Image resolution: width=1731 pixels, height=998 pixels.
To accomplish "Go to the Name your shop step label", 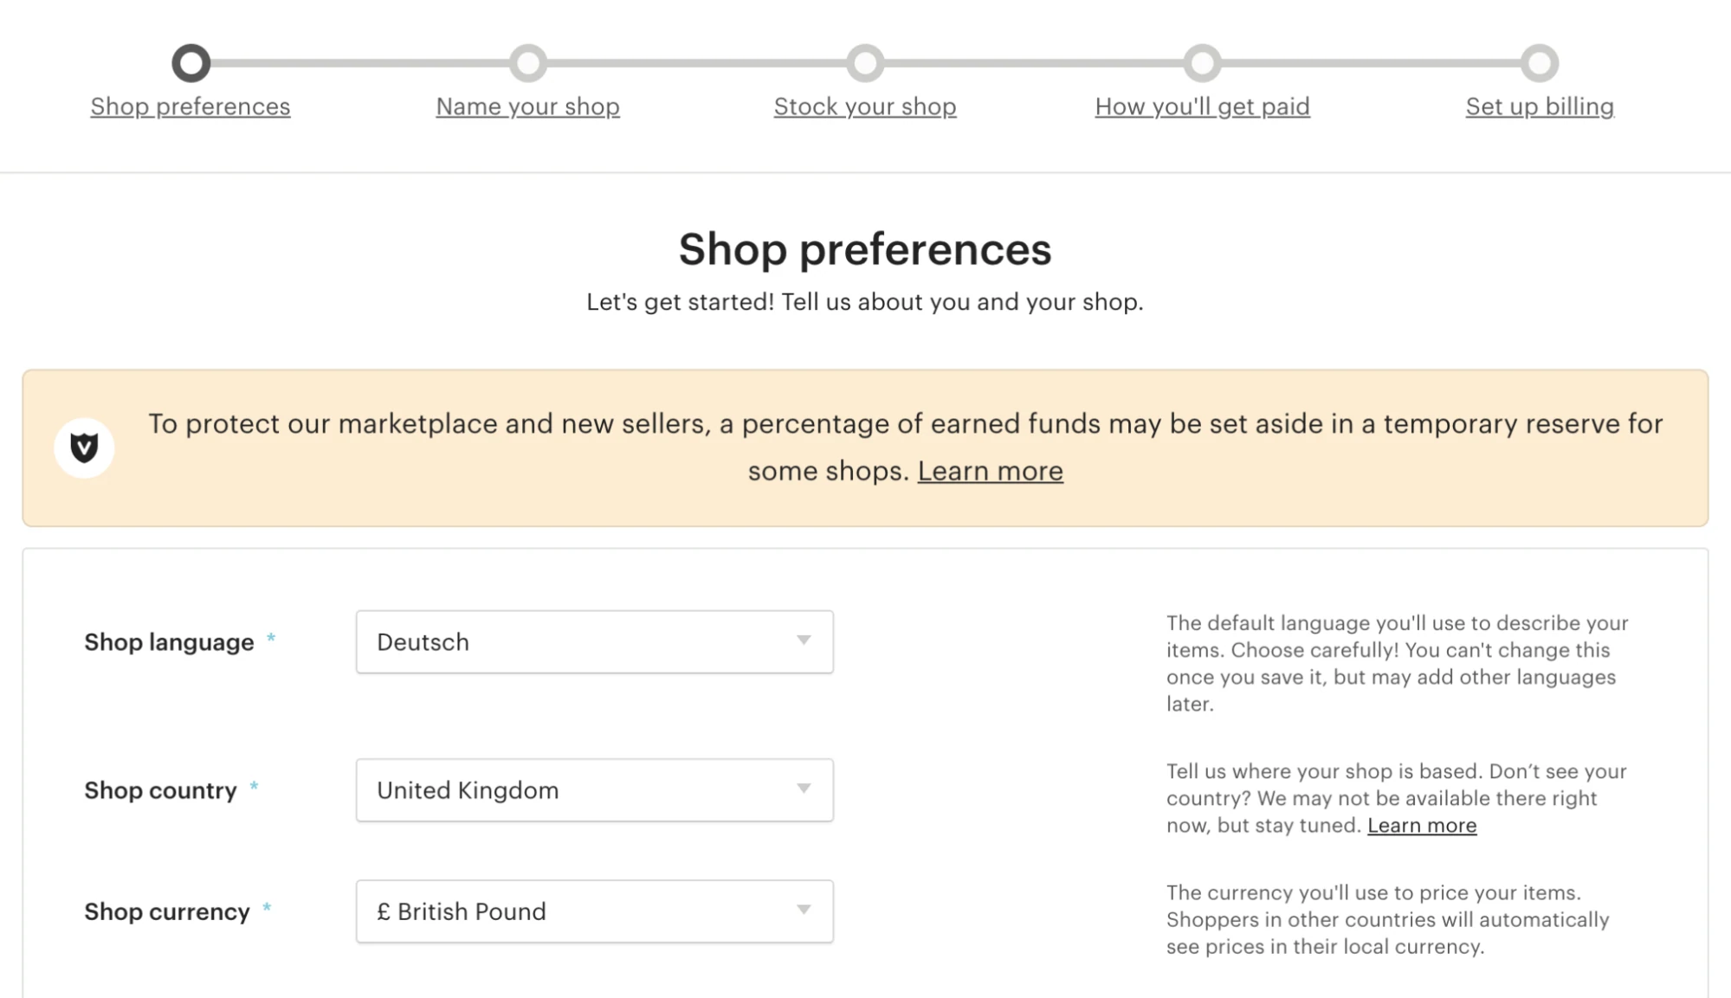I will click(x=528, y=106).
